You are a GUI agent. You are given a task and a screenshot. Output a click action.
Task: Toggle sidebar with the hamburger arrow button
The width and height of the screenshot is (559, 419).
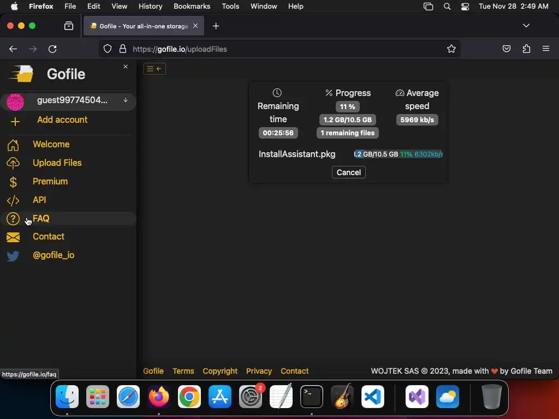(154, 69)
